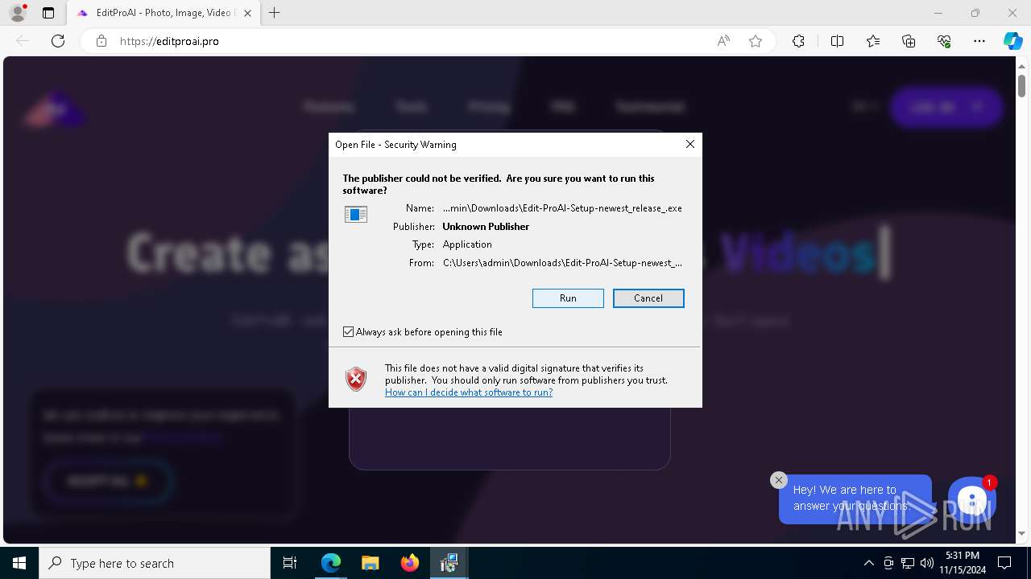1031x579 pixels.
Task: Open Edge Settings and more menu
Action: [x=979, y=41]
